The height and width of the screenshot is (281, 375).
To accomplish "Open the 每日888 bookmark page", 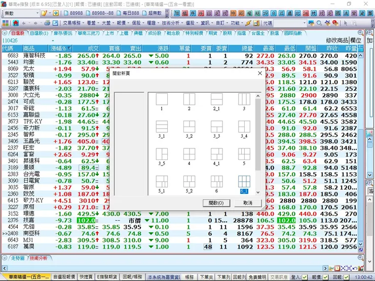I will [128, 13].
